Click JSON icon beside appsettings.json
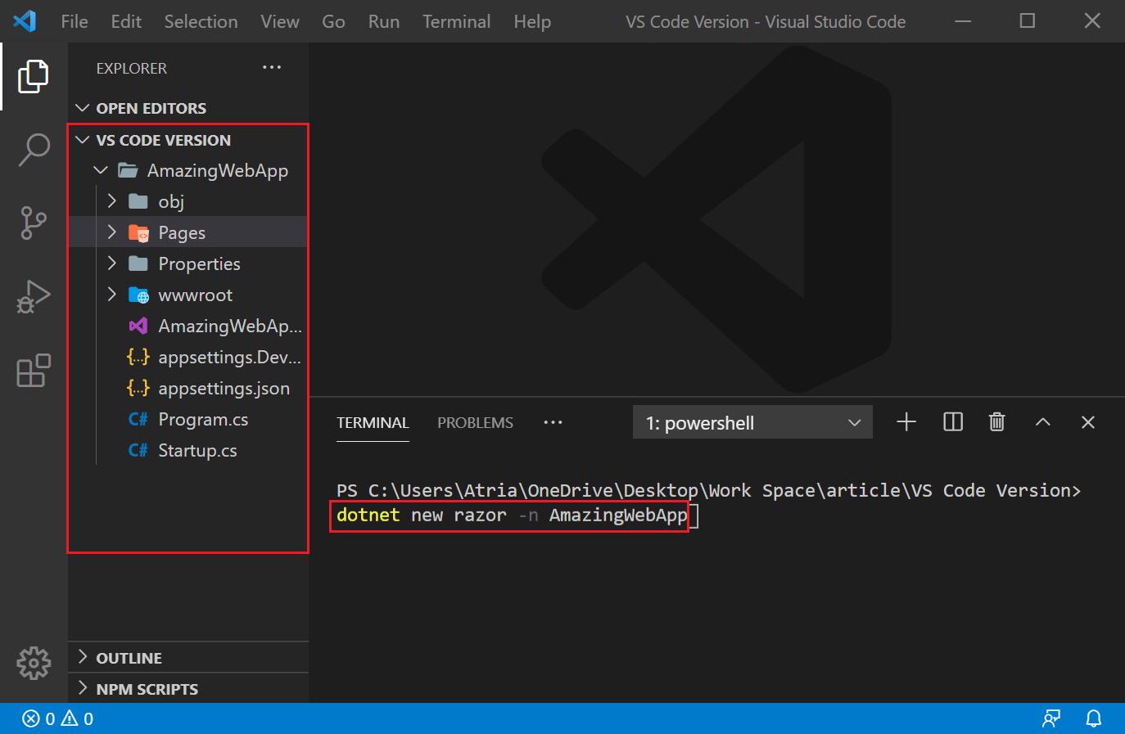Screen dimensions: 1125x734 point(138,388)
